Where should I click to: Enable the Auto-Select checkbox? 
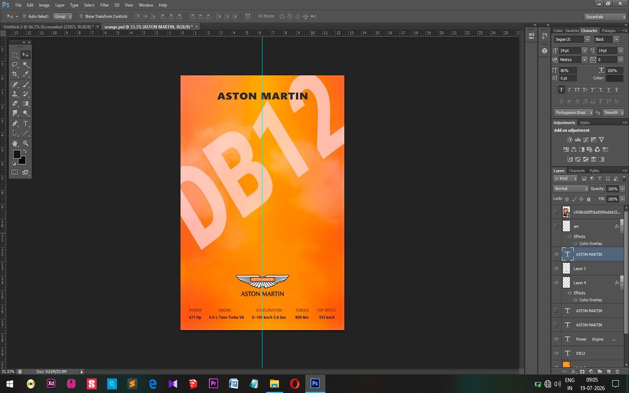(x=24, y=17)
